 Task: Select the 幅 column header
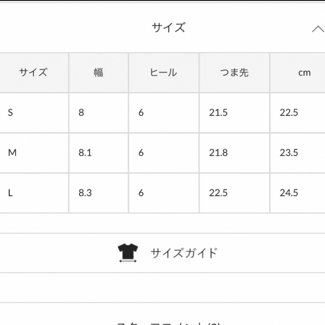[98, 73]
